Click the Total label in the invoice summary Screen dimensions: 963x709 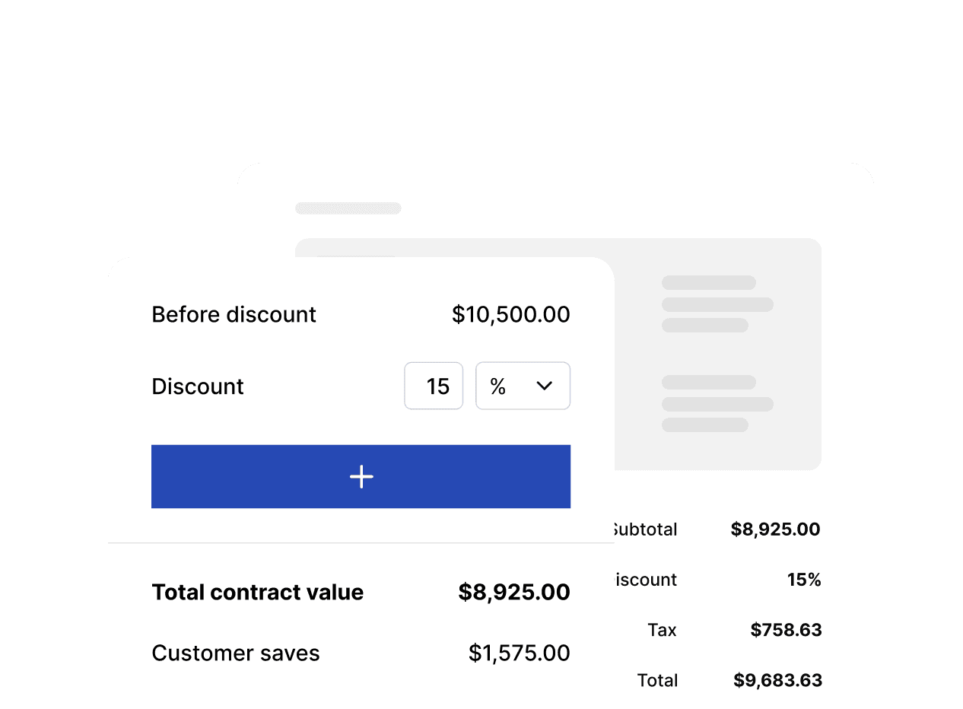coord(657,680)
